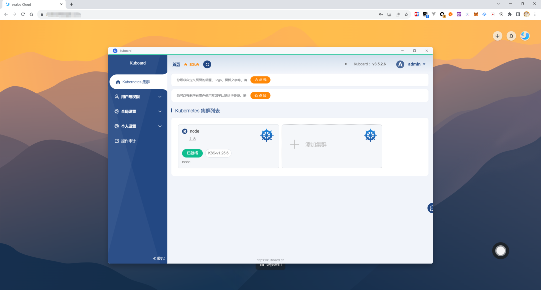541x290 pixels.
Task: Open the Chrome three-dot menu
Action: click(535, 14)
